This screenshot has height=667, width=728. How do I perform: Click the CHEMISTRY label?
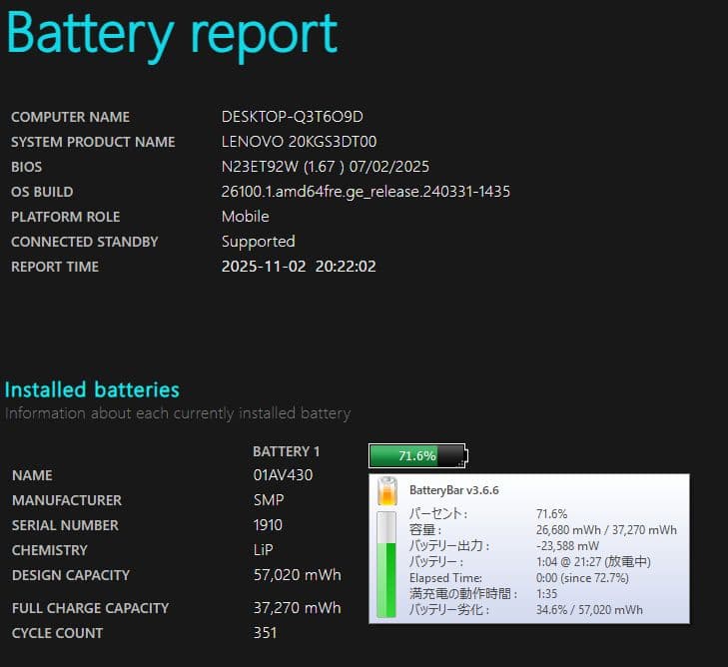49,550
